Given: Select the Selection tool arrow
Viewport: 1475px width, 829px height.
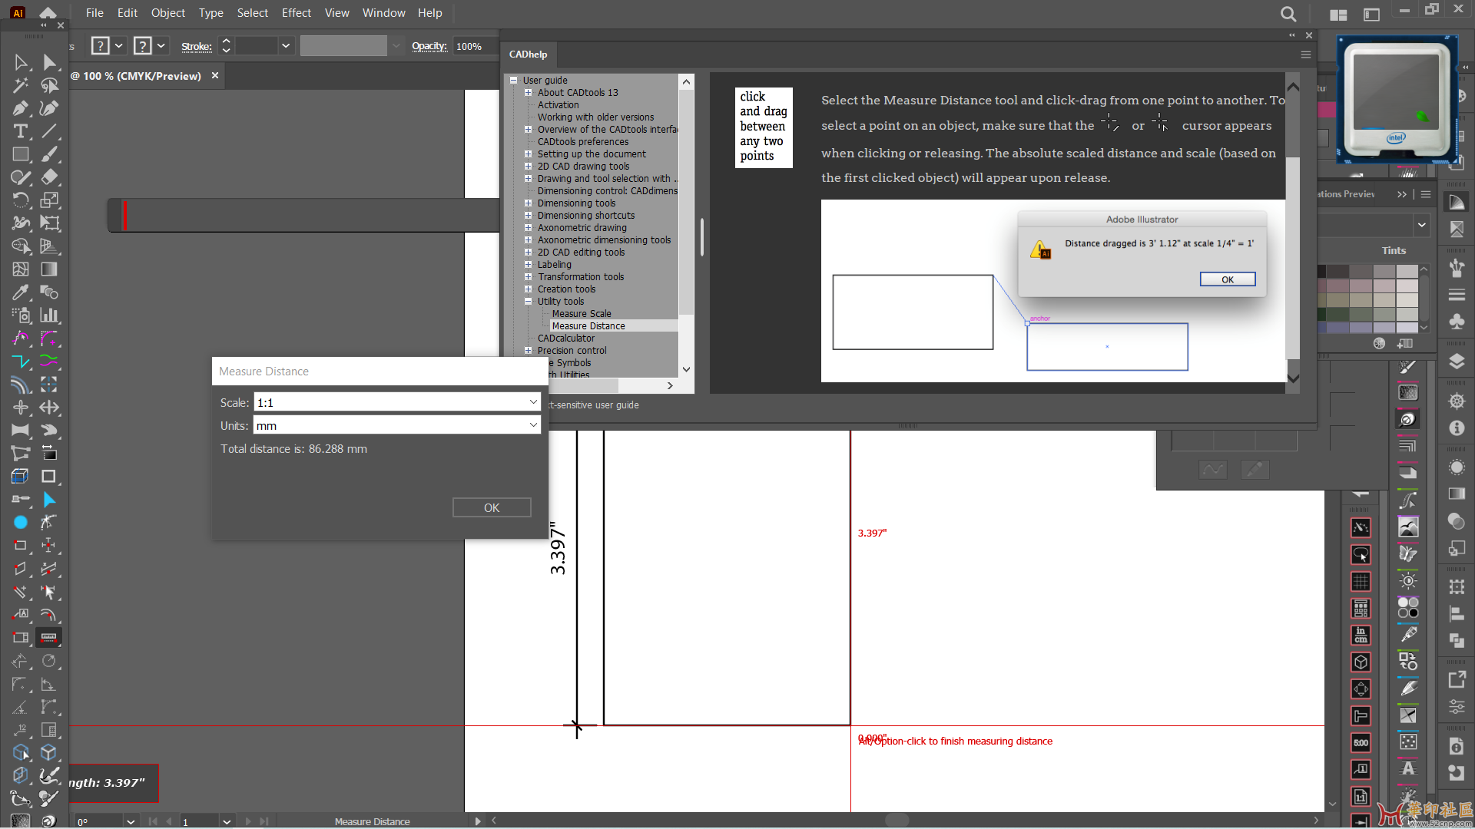Looking at the screenshot, I should coord(21,62).
